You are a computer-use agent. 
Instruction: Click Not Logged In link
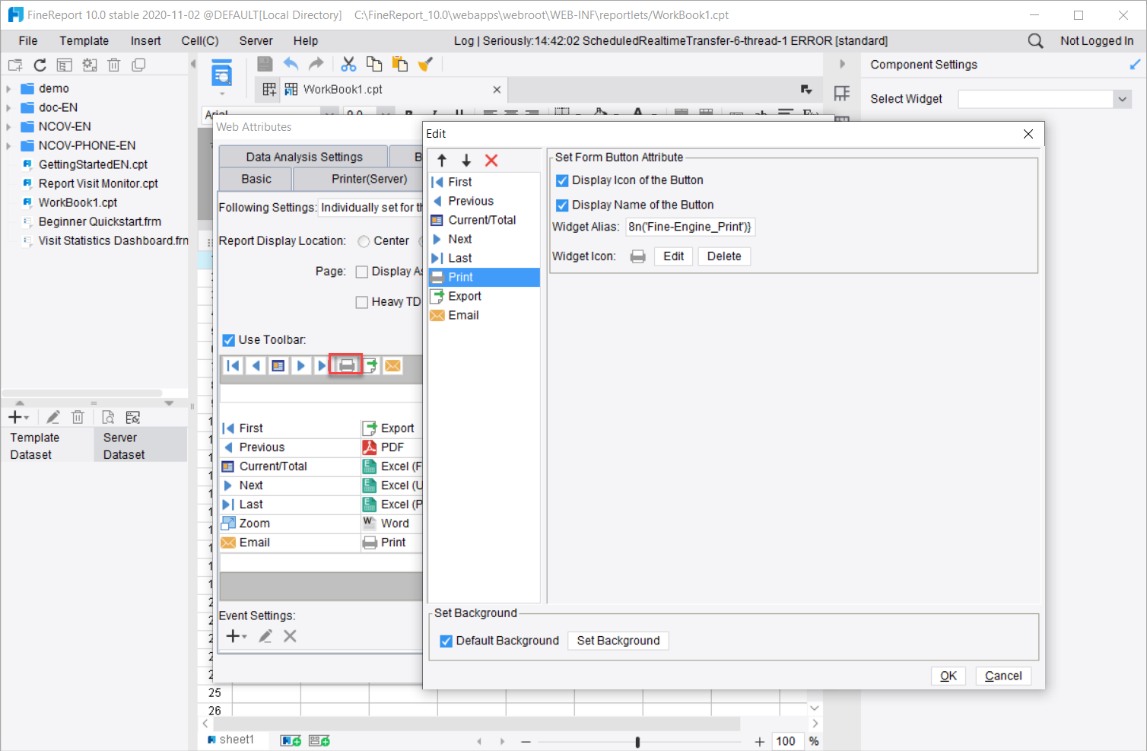1097,41
